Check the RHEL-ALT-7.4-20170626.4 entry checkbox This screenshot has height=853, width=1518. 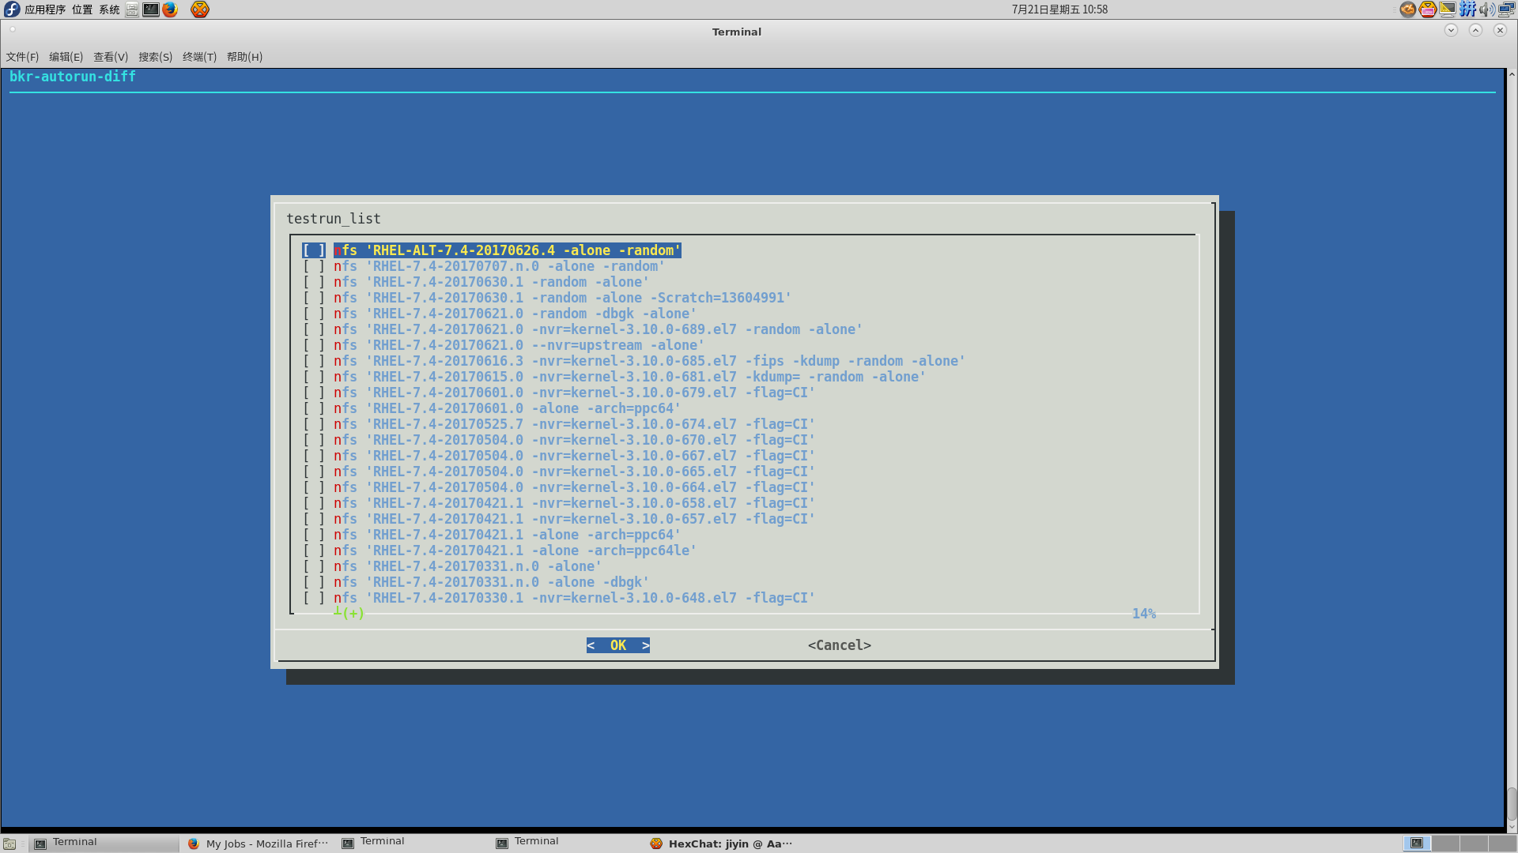[x=314, y=250]
